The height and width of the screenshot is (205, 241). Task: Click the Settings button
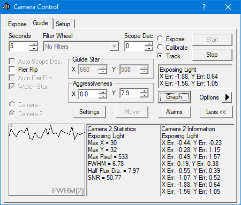pyautogui.click(x=89, y=112)
